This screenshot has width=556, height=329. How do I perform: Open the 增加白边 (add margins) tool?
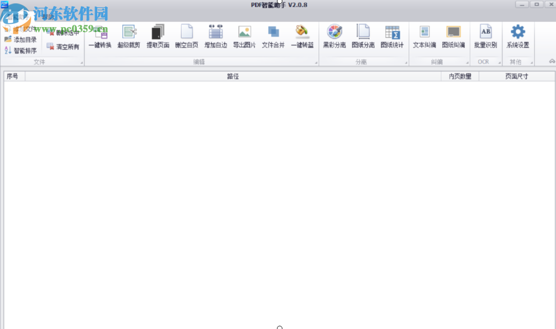pyautogui.click(x=216, y=36)
